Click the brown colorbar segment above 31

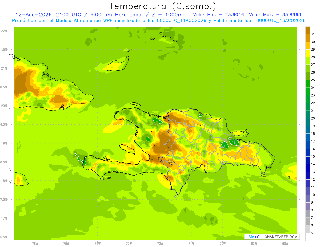click(x=307, y=30)
